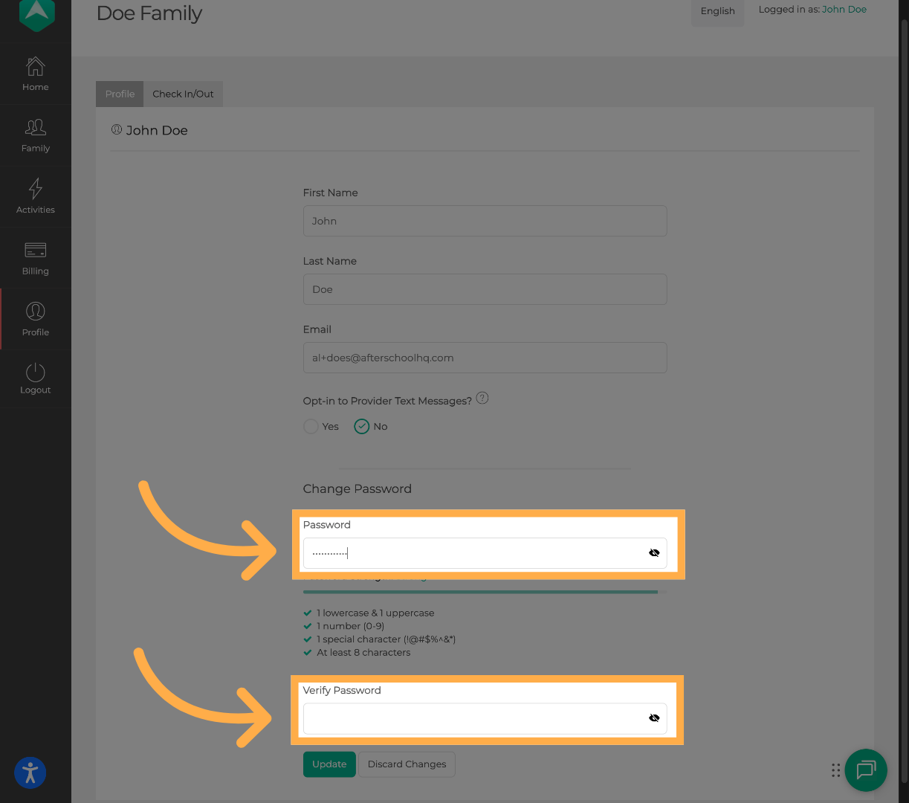909x803 pixels.
Task: Click the Logout power icon
Action: point(35,373)
